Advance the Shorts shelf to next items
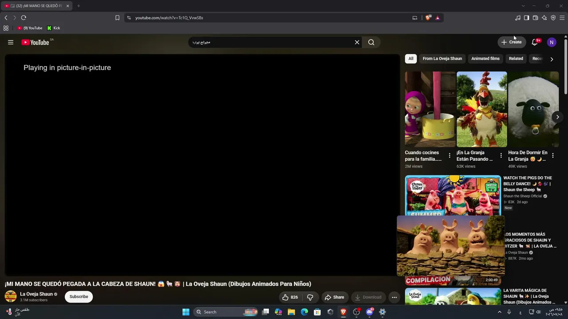 557,117
